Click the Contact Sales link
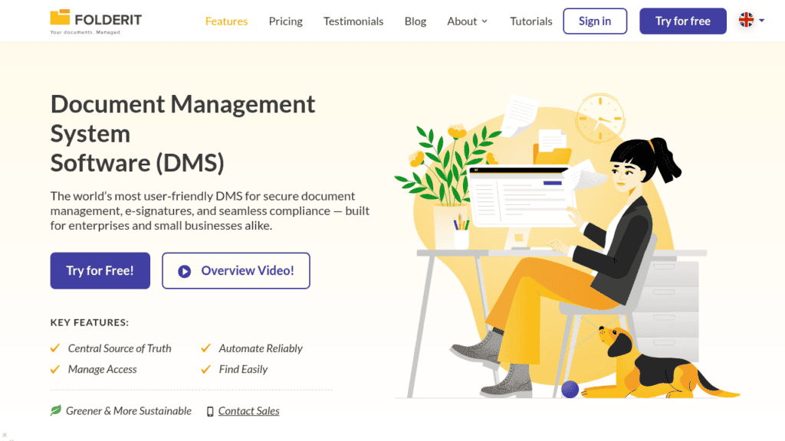 click(x=248, y=411)
